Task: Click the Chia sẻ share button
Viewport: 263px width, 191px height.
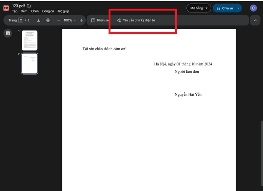Action: [225, 8]
